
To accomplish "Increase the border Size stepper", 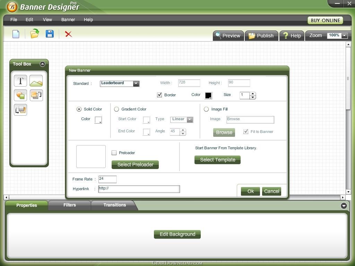I will (x=253, y=94).
